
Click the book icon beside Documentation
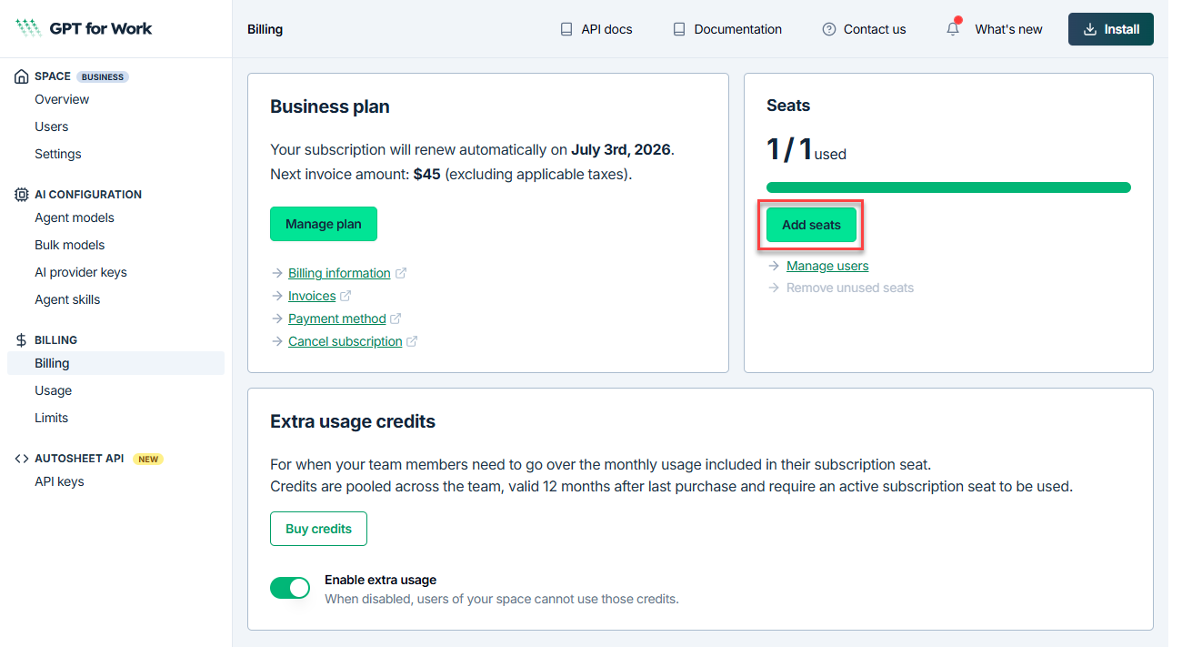coord(679,29)
